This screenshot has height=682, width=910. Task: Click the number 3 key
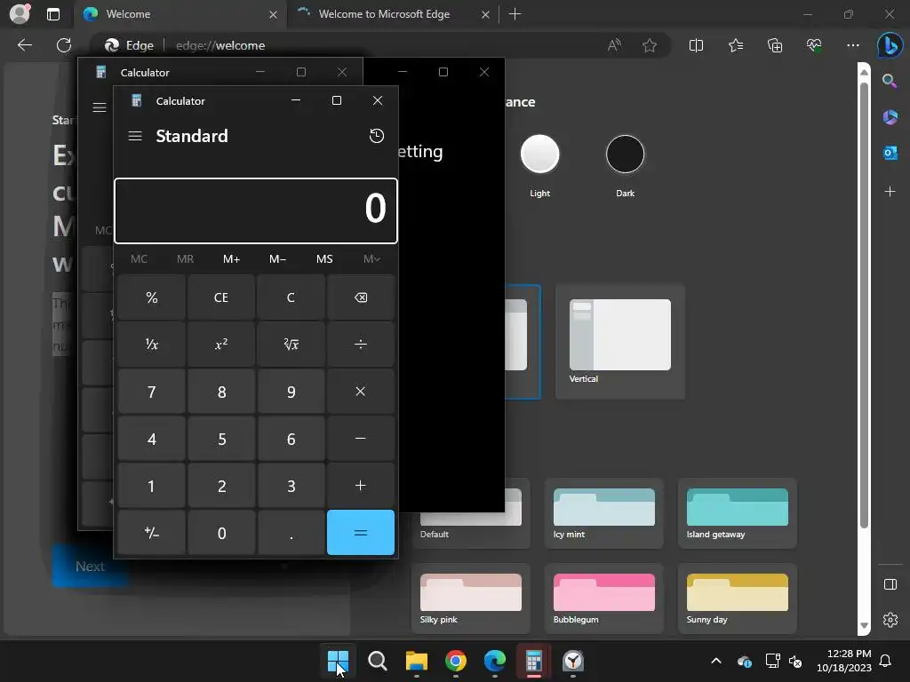point(291,486)
